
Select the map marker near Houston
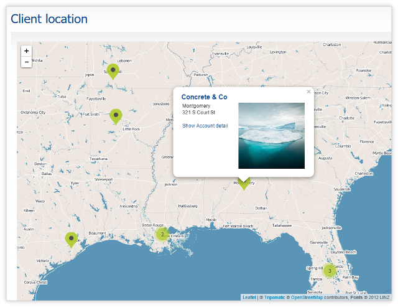(72, 240)
